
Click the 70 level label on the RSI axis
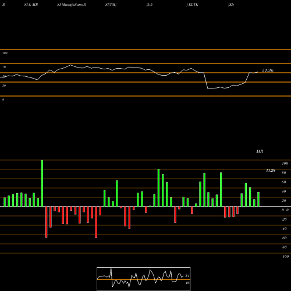pyautogui.click(x=4, y=67)
